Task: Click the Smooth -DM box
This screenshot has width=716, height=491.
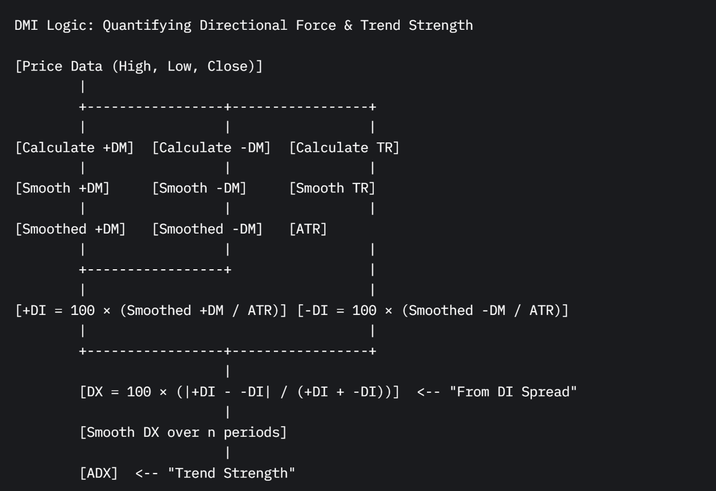Action: point(199,188)
